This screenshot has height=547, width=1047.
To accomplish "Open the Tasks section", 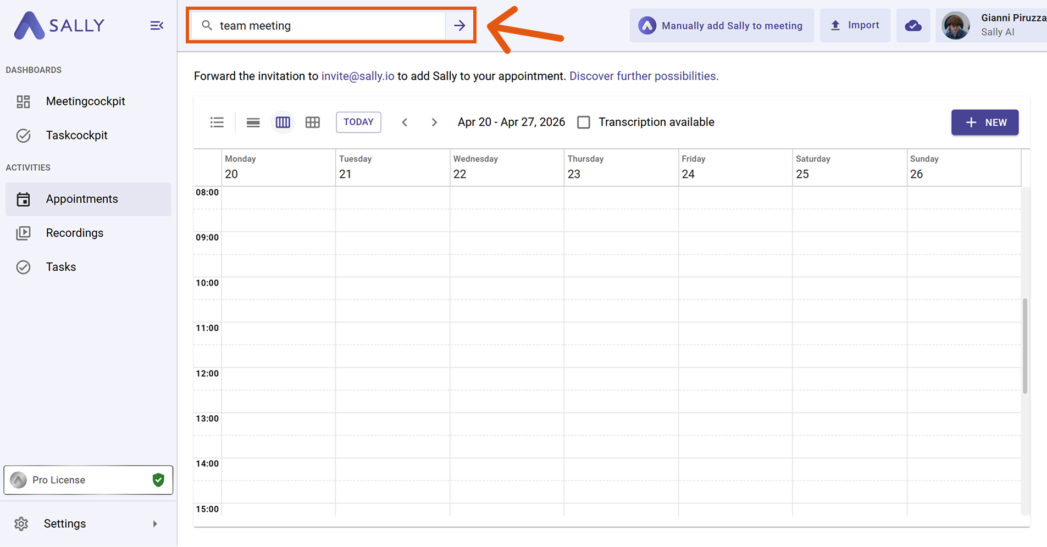I will [60, 267].
